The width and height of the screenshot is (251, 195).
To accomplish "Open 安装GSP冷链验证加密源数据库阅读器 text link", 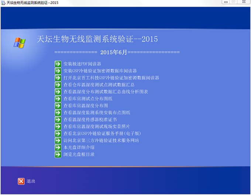I will pos(100,71).
